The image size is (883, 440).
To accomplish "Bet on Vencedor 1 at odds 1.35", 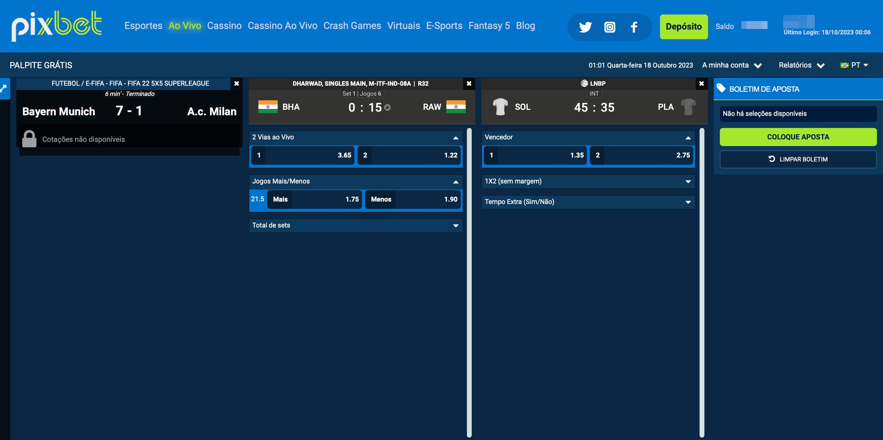I will [535, 155].
